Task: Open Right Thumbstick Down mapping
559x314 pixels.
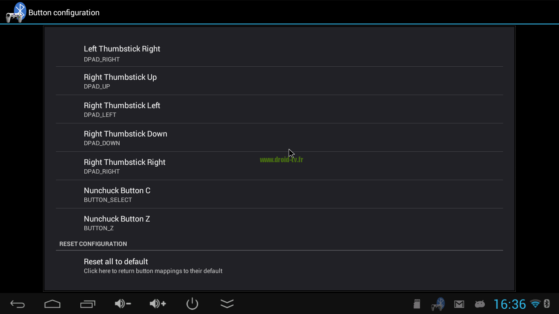Action: [x=279, y=137]
